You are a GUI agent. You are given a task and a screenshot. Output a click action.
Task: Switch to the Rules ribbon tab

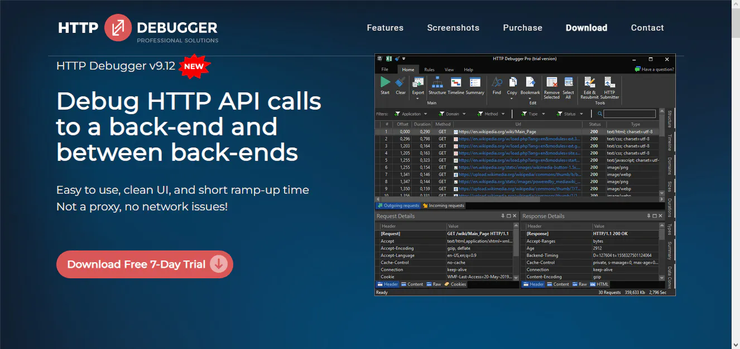coord(429,70)
